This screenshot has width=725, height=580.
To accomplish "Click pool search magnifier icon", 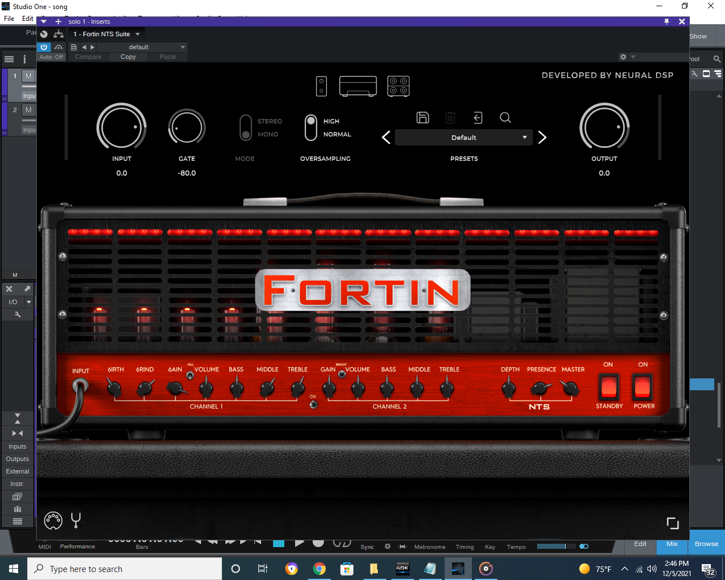I will point(717,59).
